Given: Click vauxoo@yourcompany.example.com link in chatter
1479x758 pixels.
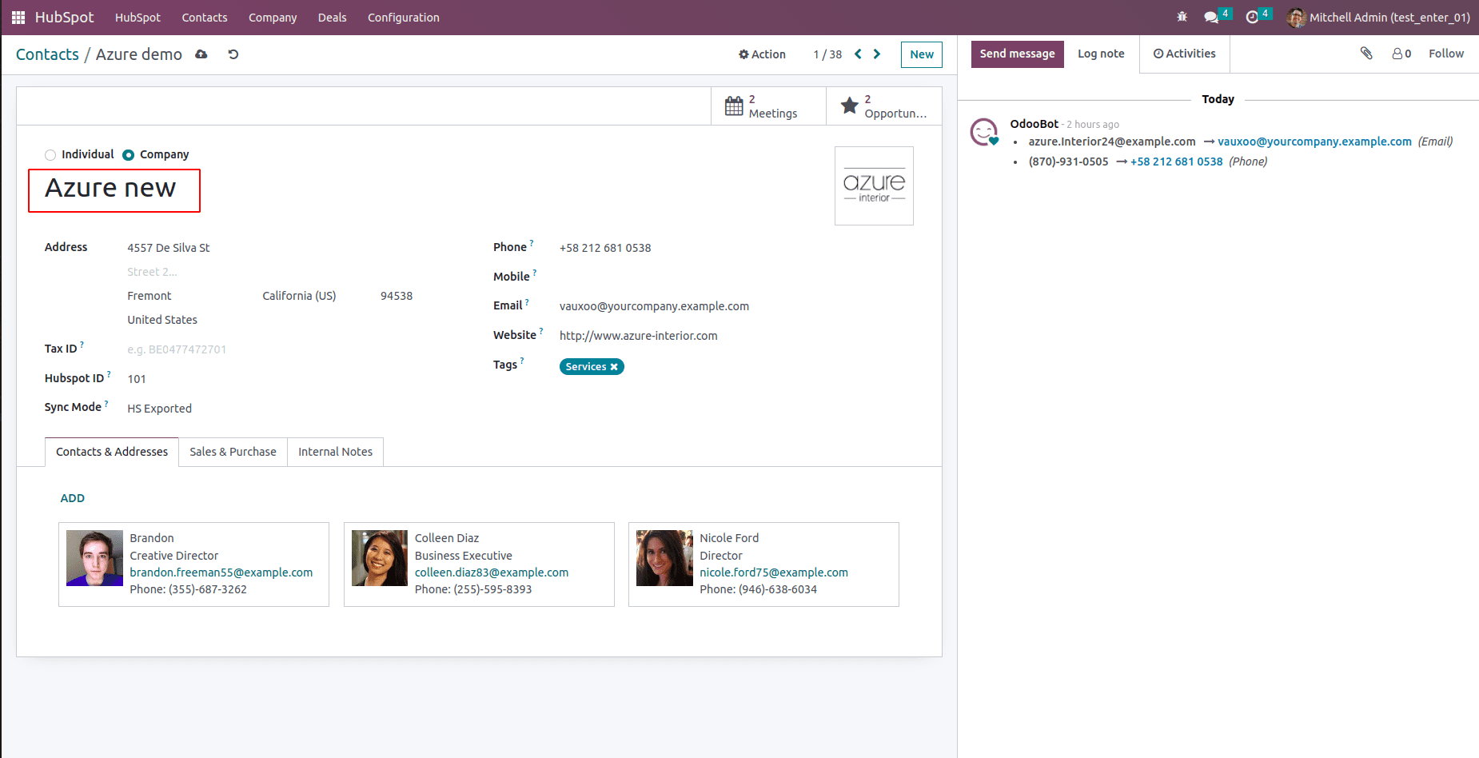Looking at the screenshot, I should click(1314, 142).
